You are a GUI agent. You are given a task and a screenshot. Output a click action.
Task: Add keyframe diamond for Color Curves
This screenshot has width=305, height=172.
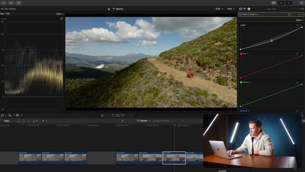299,14
